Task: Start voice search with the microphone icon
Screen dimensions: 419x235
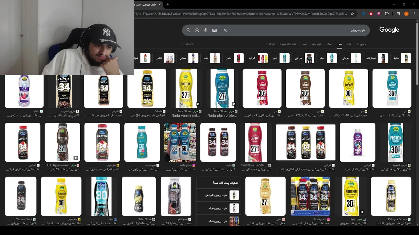Action: tap(206, 30)
